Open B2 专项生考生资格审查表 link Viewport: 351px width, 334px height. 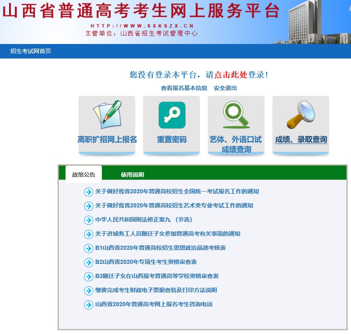146,262
